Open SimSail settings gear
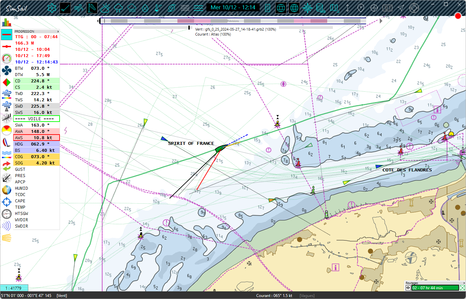466x299 pixels. (x=52, y=8)
